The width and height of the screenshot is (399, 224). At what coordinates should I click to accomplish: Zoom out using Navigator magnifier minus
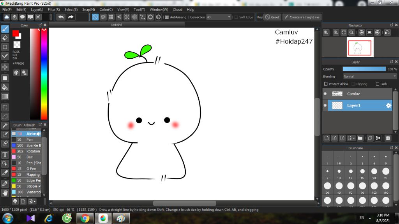pyautogui.click(x=352, y=33)
